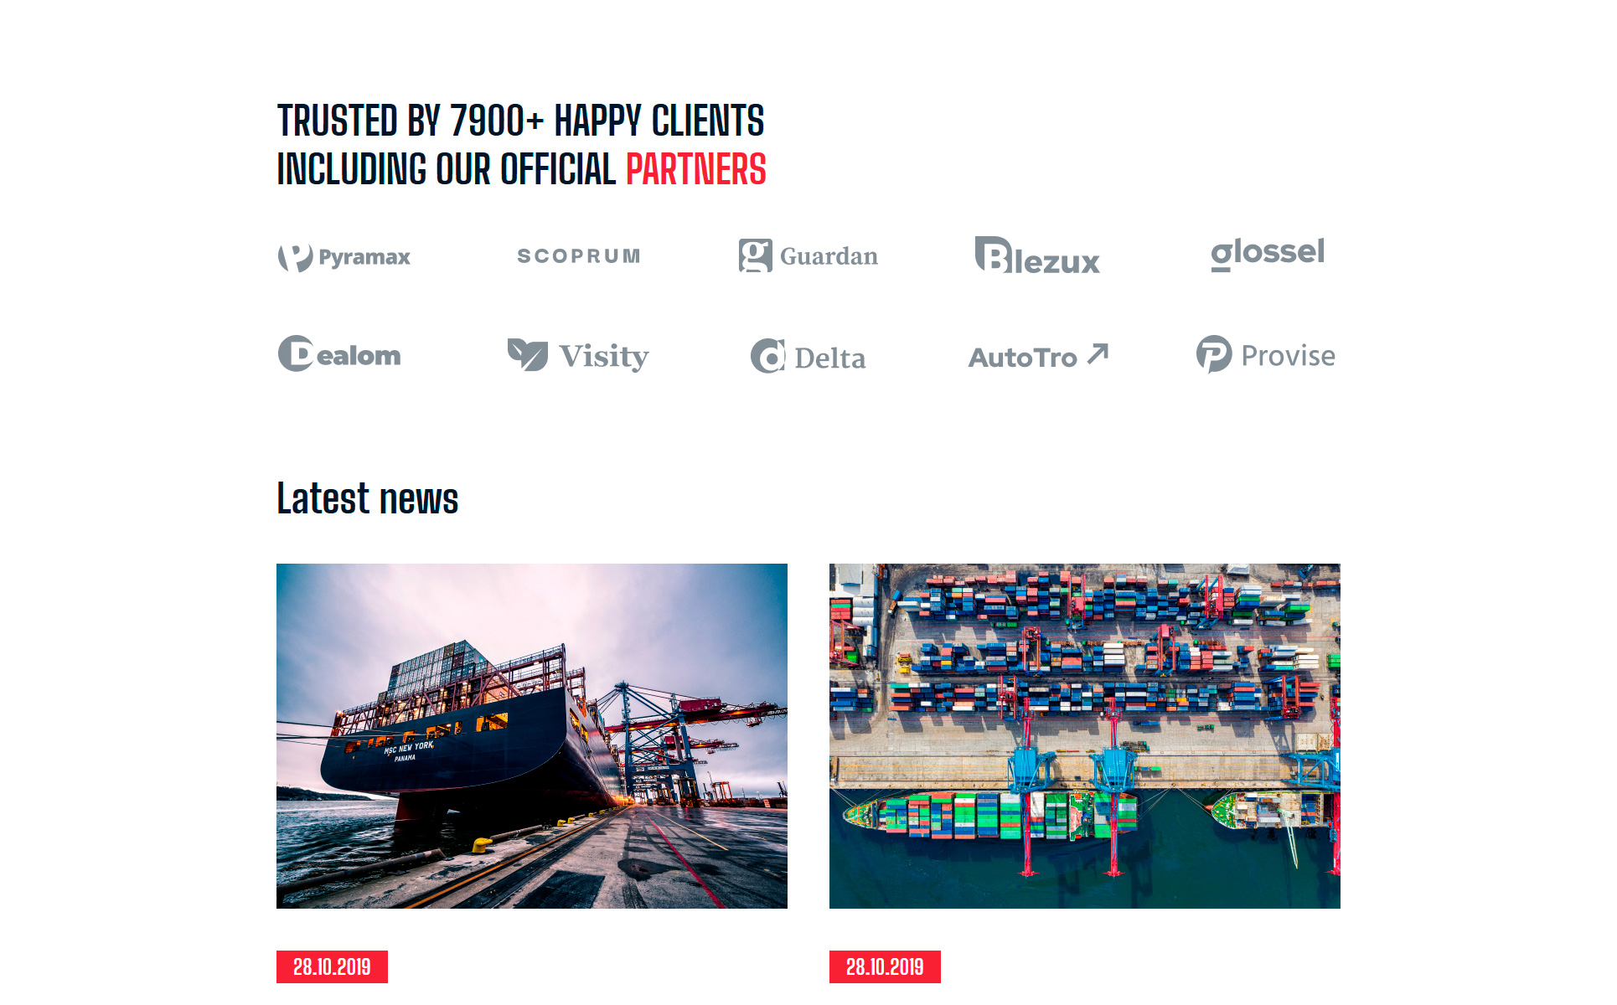Viewport: 1617px width, 1005px height.
Task: Click the date badge under the port photo
Action: pyautogui.click(x=885, y=966)
